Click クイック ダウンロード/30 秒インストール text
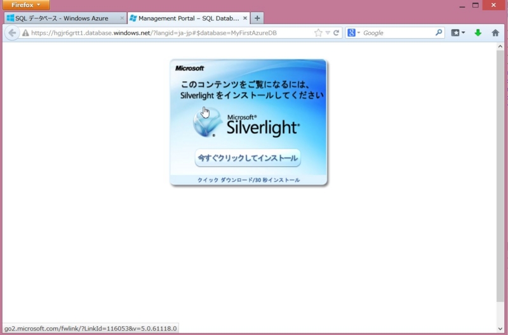508x335 pixels. [x=248, y=180]
